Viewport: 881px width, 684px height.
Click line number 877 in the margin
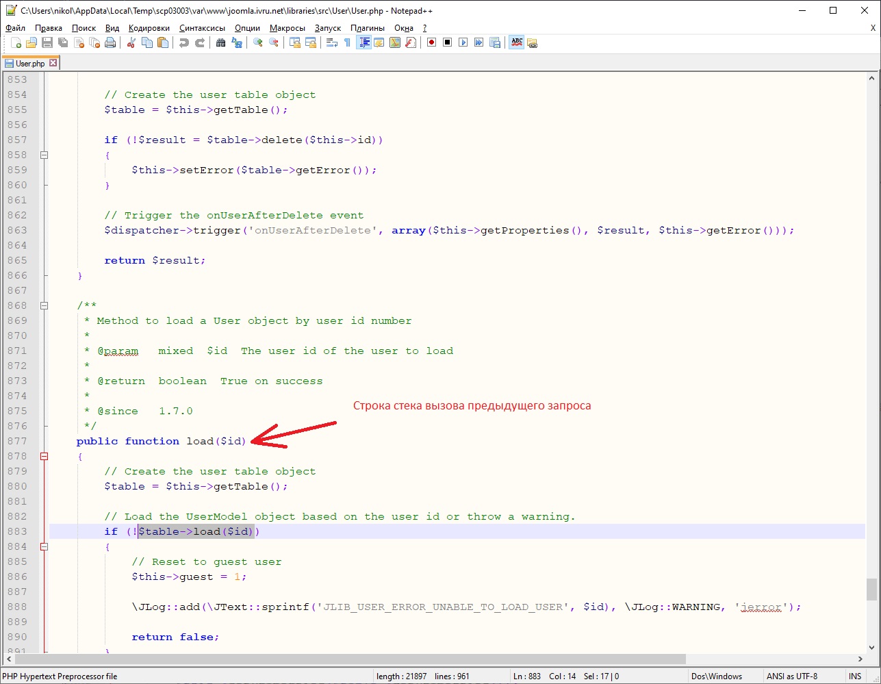coord(18,441)
